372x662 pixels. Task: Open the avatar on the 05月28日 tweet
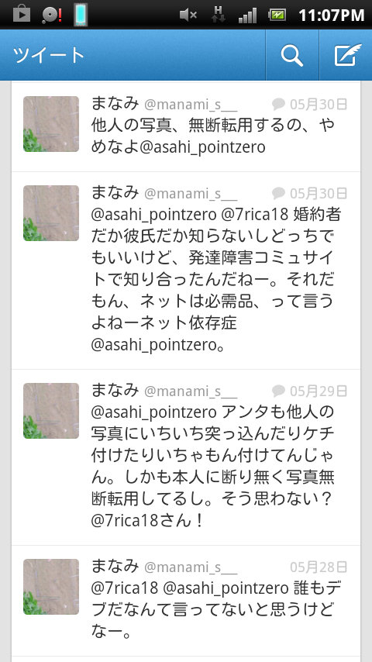click(x=51, y=587)
